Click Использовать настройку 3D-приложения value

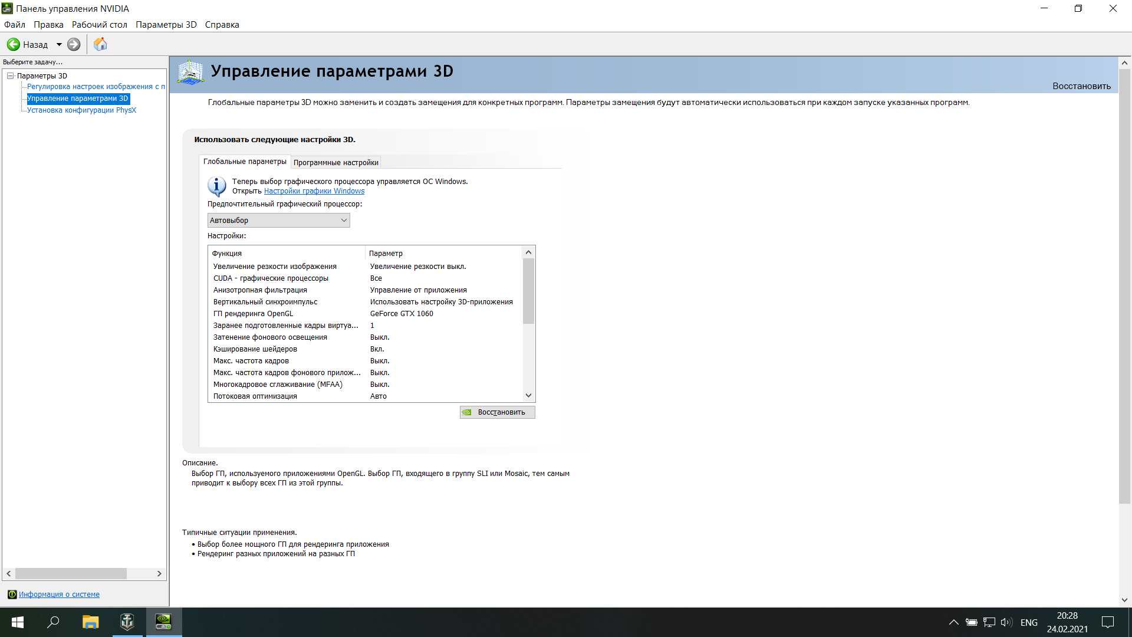tap(441, 302)
